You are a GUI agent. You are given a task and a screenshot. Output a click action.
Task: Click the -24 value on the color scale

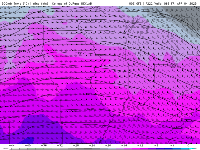(x=92, y=145)
